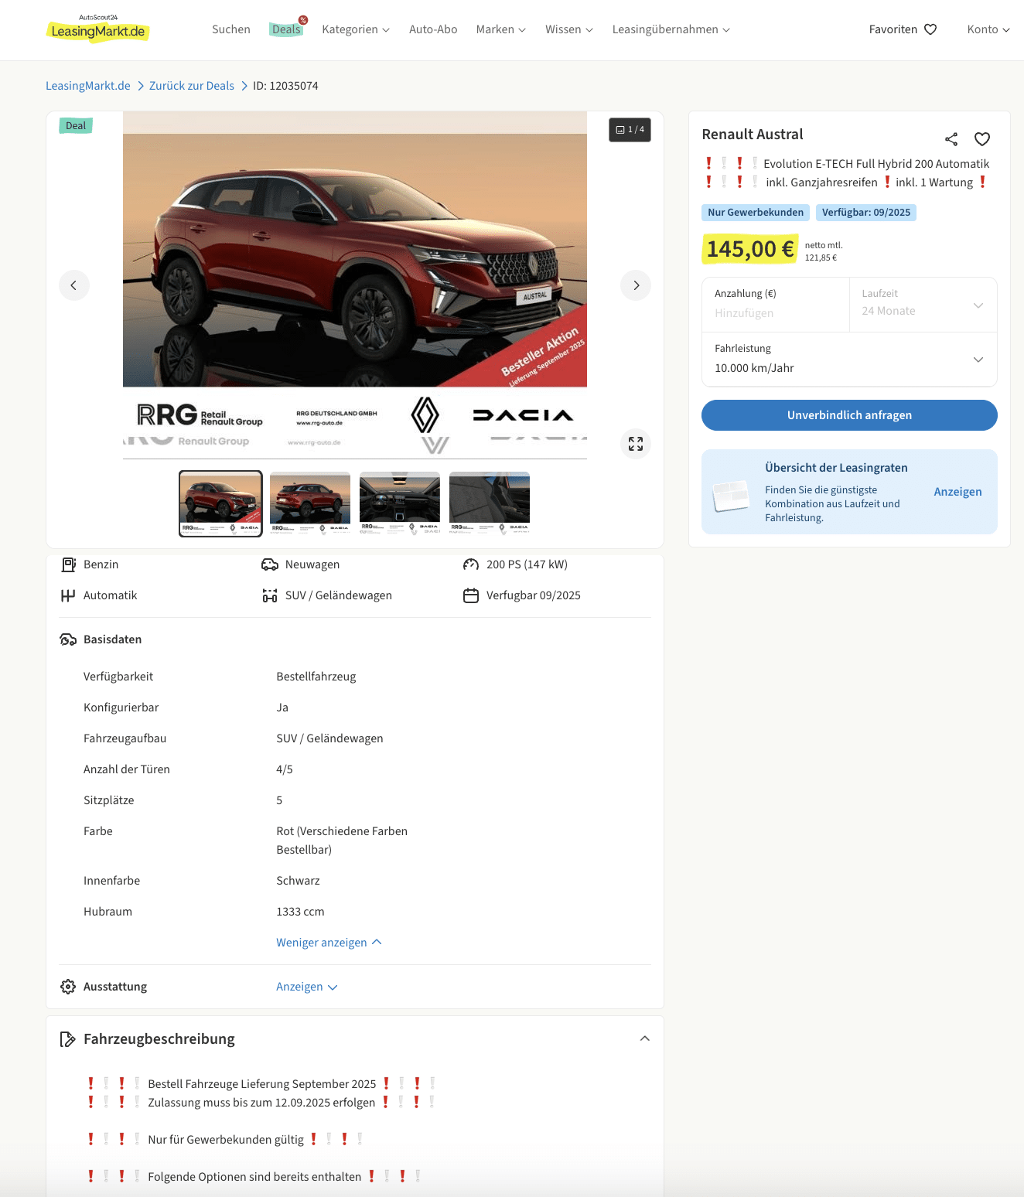Select the interior dashboard thumbnail
Screen dimensions: 1024x1197
click(x=400, y=503)
